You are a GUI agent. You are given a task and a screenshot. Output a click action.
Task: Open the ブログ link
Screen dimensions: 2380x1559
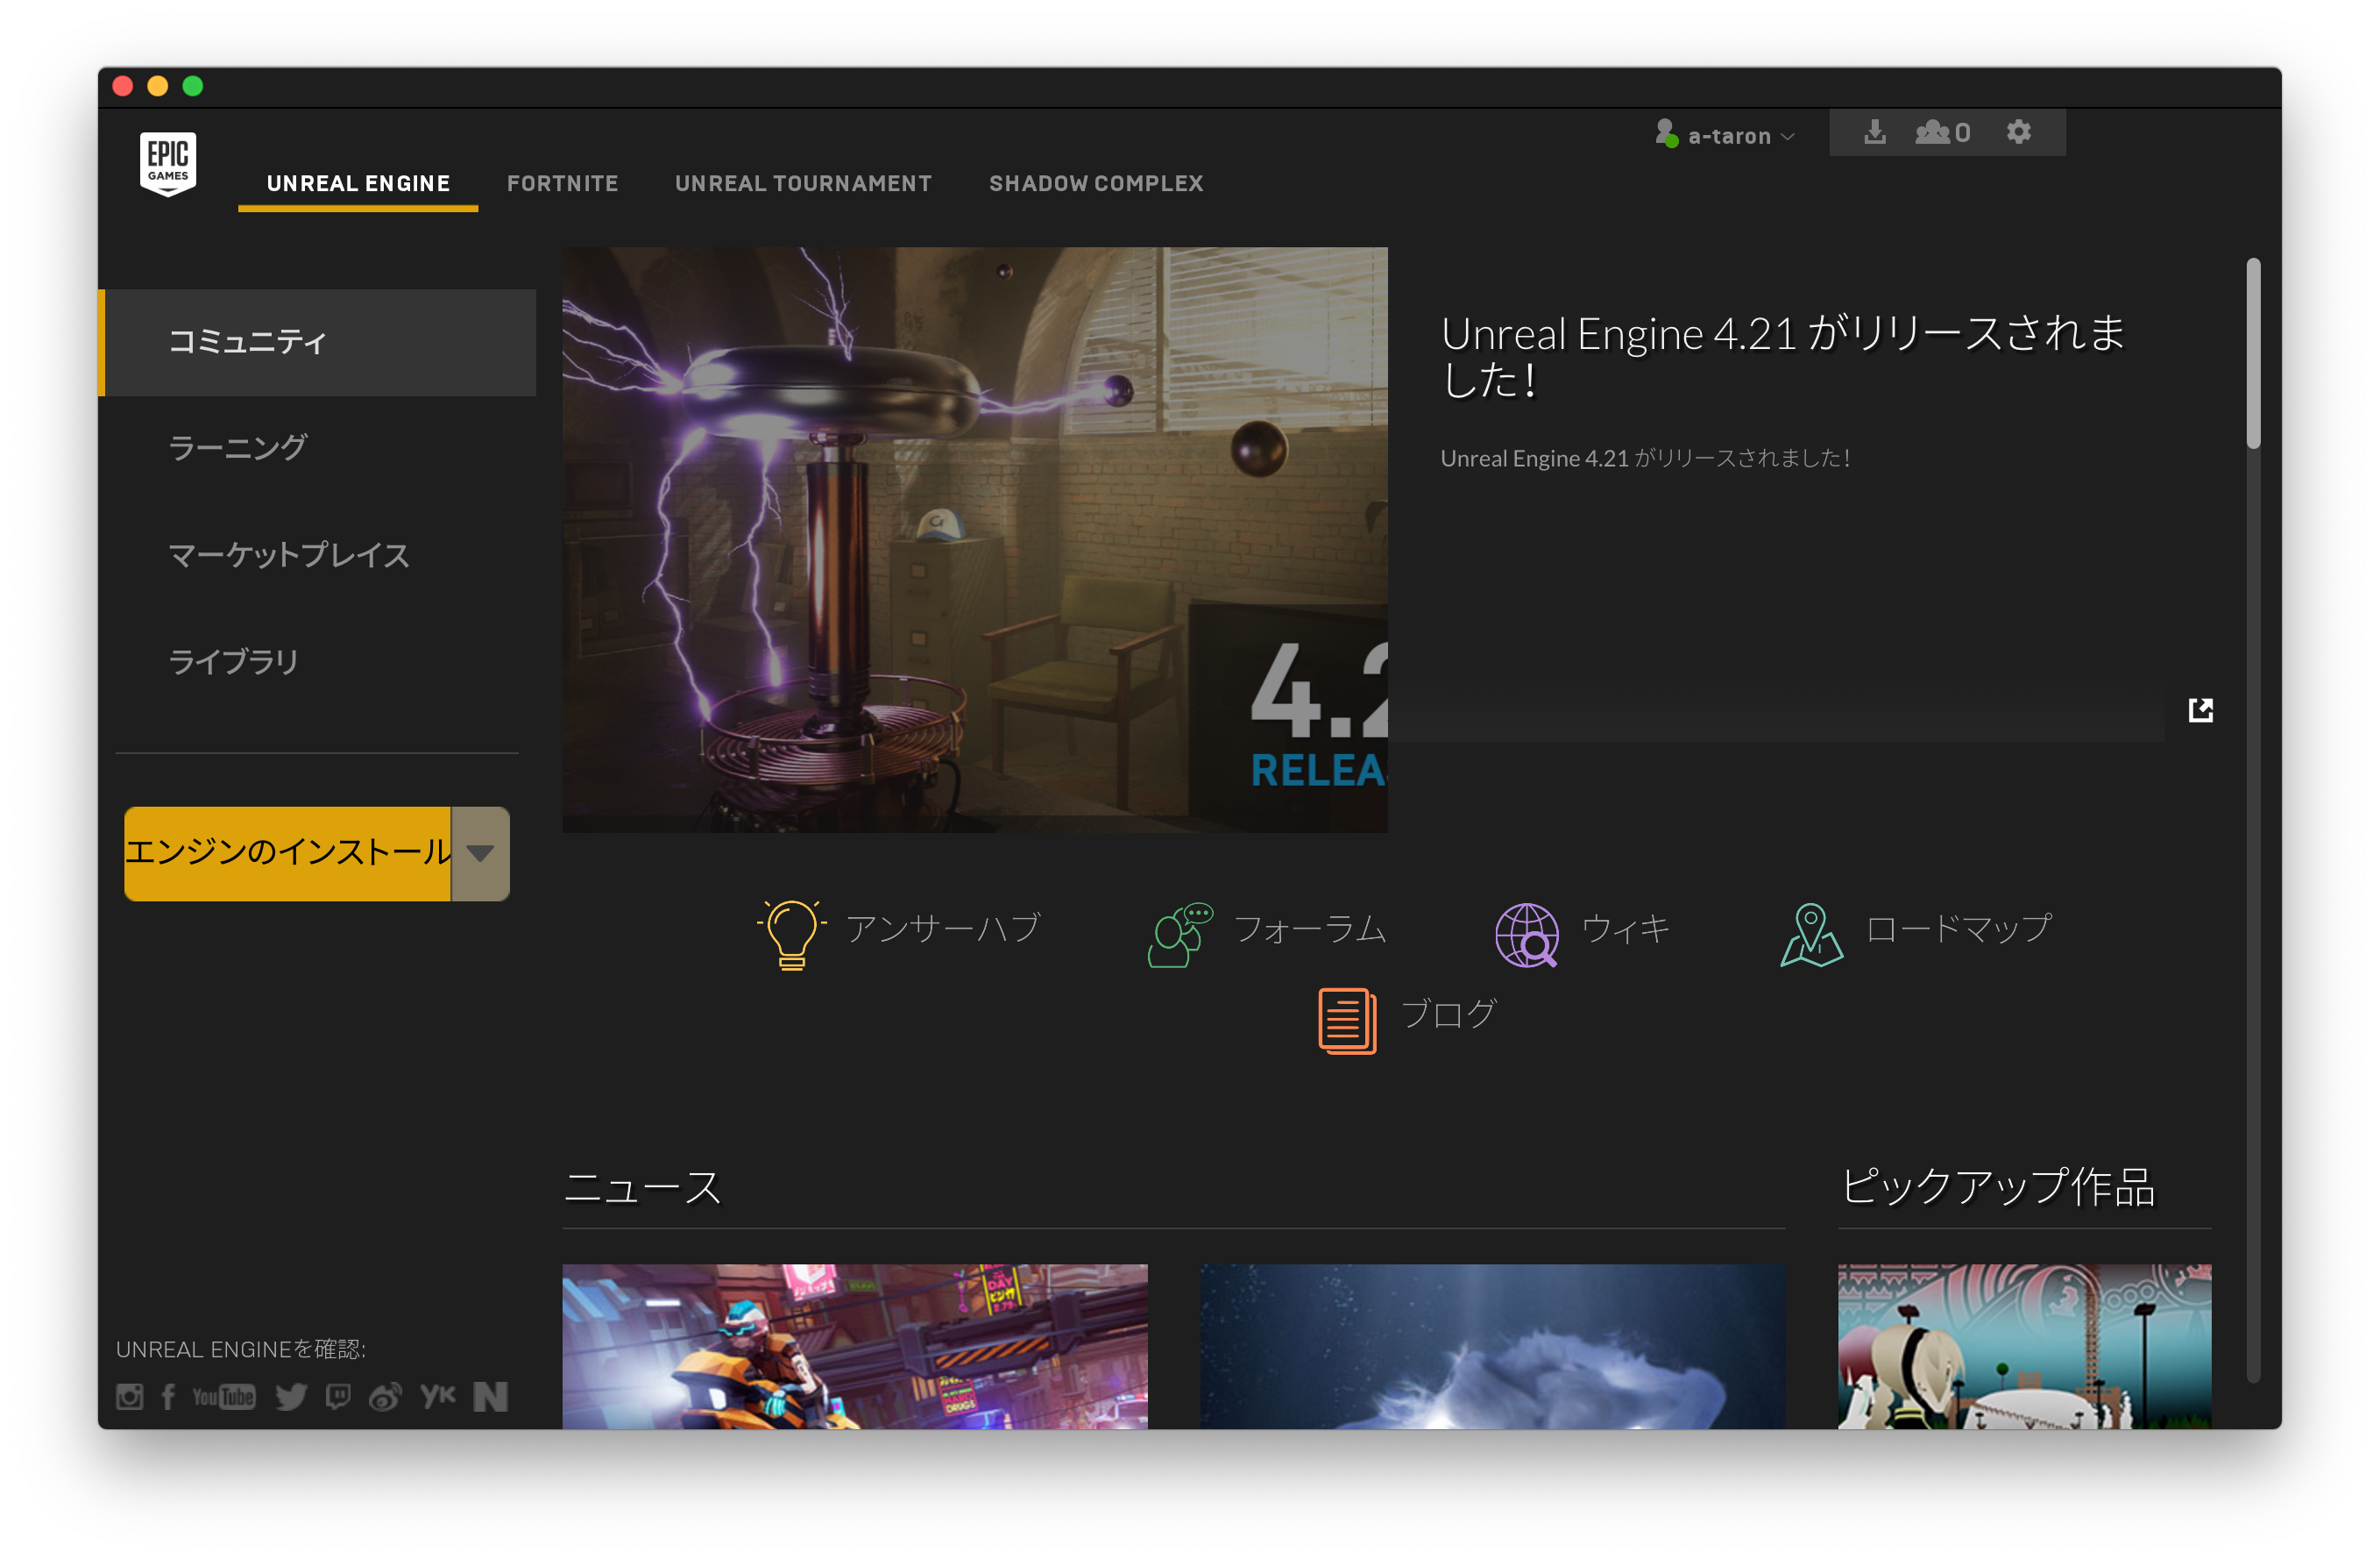pyautogui.click(x=1447, y=1014)
